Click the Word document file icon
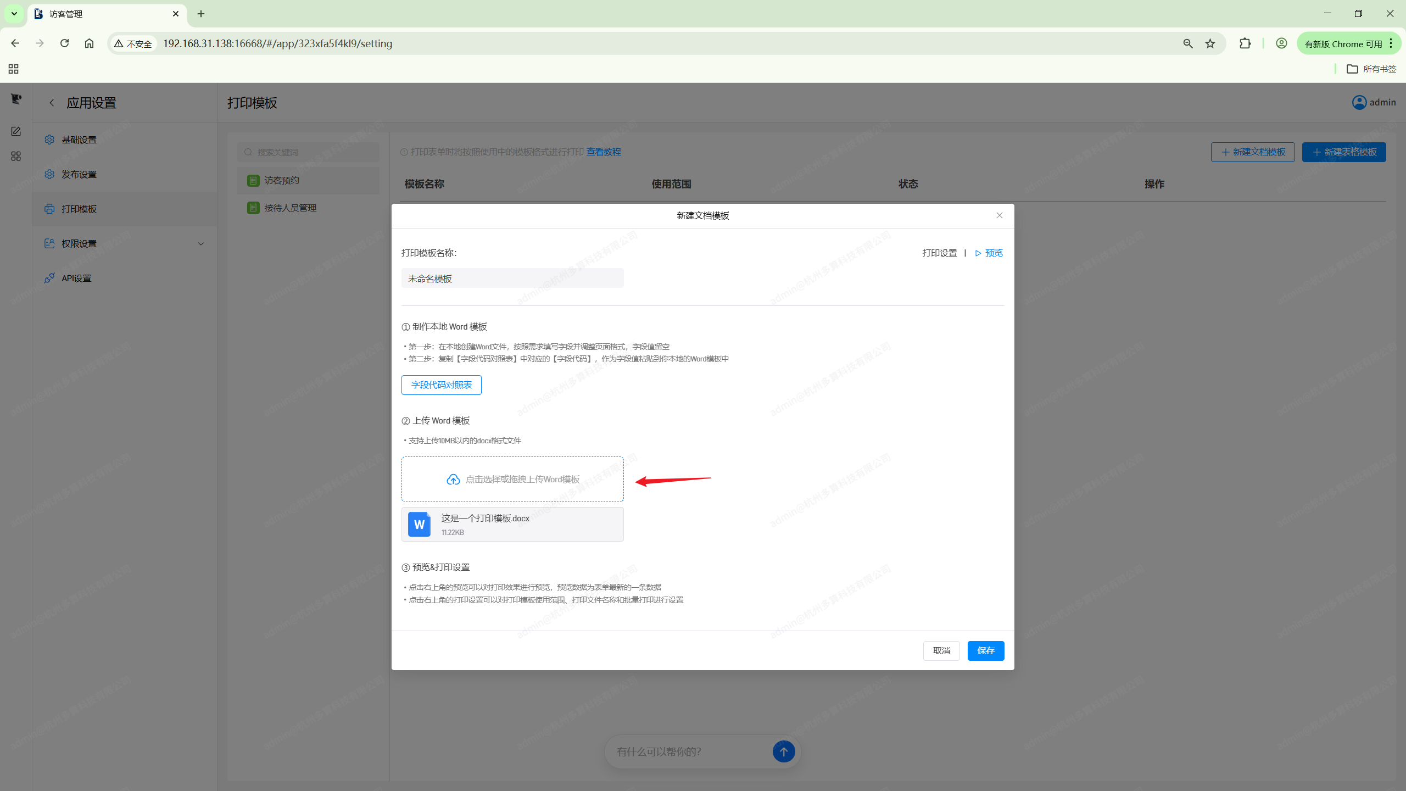Image resolution: width=1406 pixels, height=791 pixels. (419, 525)
